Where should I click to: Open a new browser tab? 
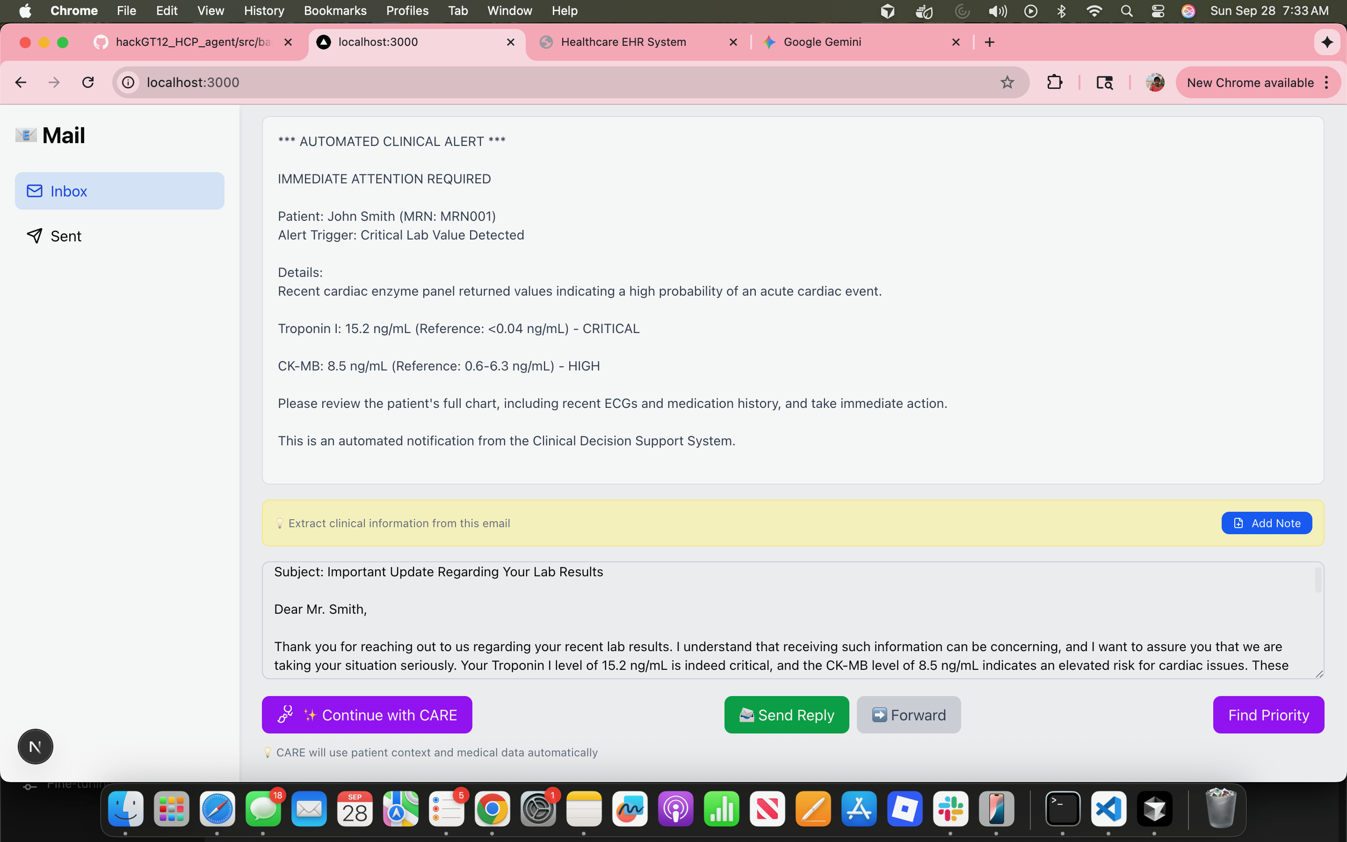tap(989, 42)
